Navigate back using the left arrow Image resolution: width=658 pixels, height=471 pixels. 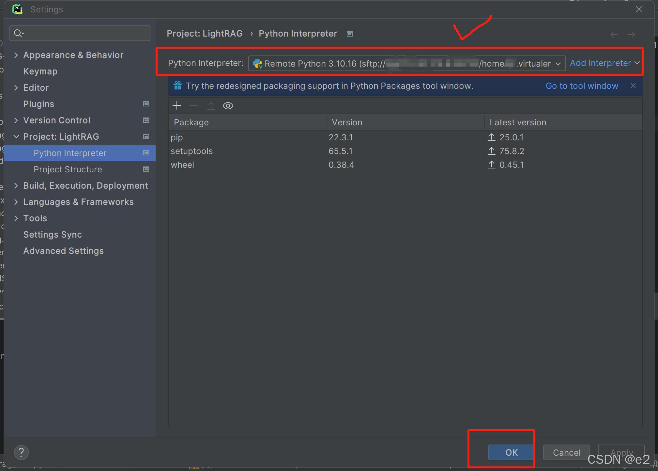coord(615,34)
